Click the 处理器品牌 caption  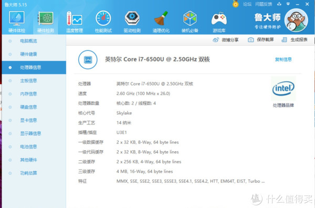(x=283, y=105)
